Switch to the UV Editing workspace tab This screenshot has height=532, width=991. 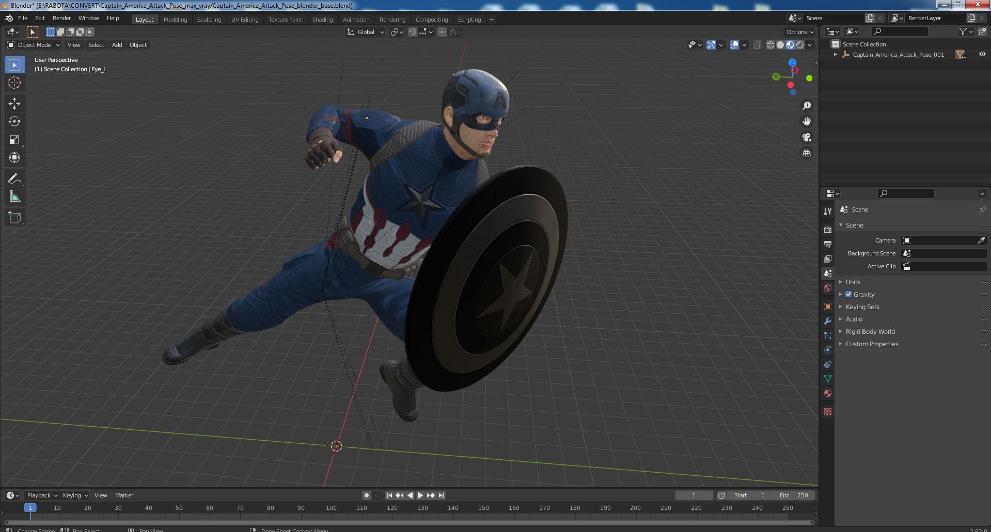[245, 20]
